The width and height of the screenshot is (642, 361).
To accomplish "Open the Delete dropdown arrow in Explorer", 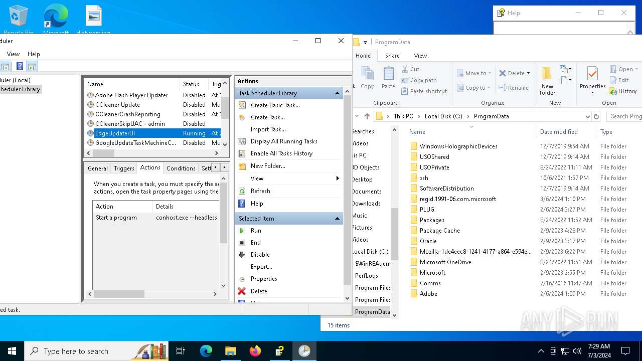I will (x=528, y=73).
